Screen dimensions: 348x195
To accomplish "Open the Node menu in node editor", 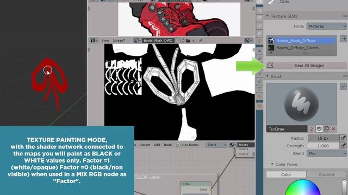I will [x=168, y=145].
